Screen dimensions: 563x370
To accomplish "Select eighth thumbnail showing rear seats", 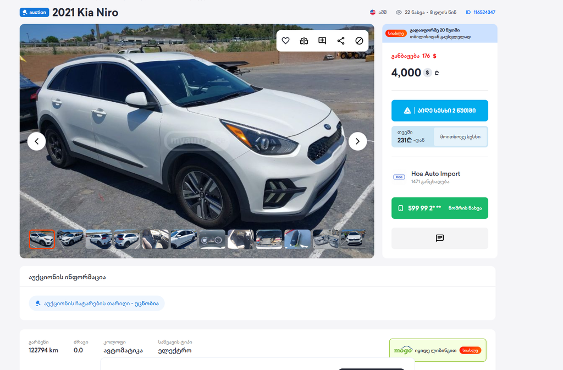I will tap(241, 239).
